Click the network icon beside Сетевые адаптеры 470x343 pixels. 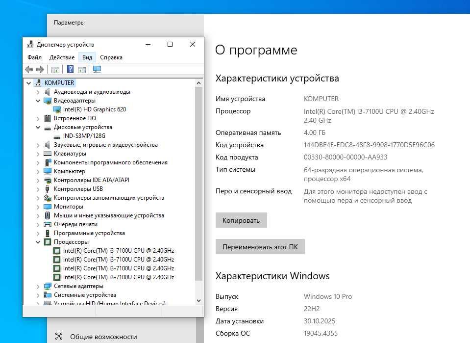(x=48, y=286)
